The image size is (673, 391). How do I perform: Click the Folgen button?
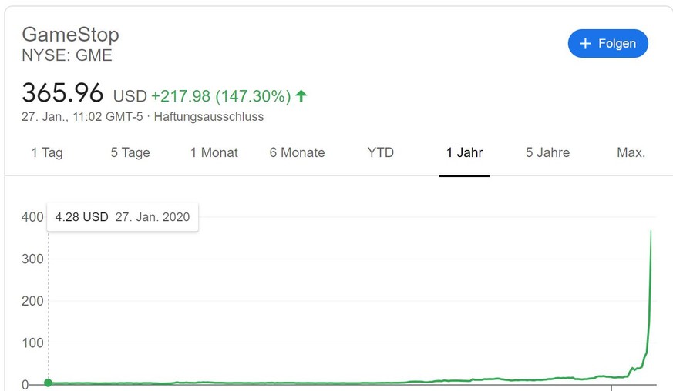point(607,43)
